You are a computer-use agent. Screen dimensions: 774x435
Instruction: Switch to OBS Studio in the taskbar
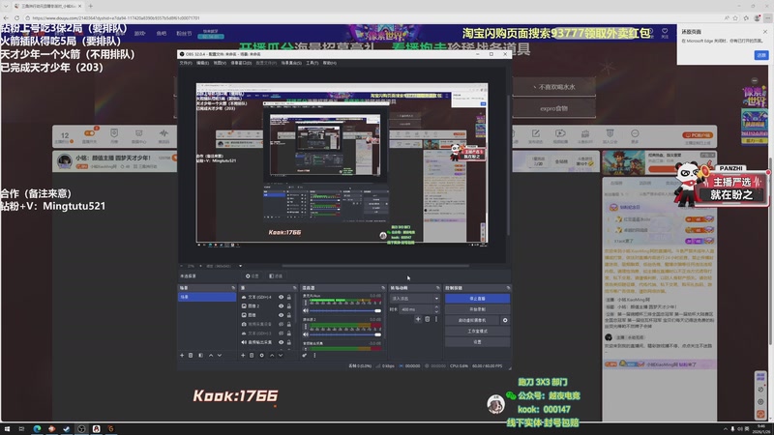pyautogui.click(x=81, y=429)
